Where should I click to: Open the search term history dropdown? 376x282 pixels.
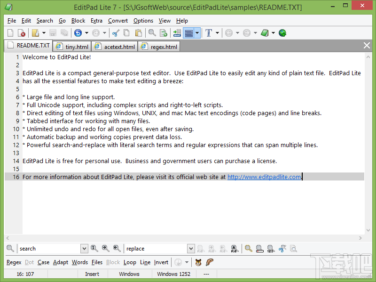84,249
